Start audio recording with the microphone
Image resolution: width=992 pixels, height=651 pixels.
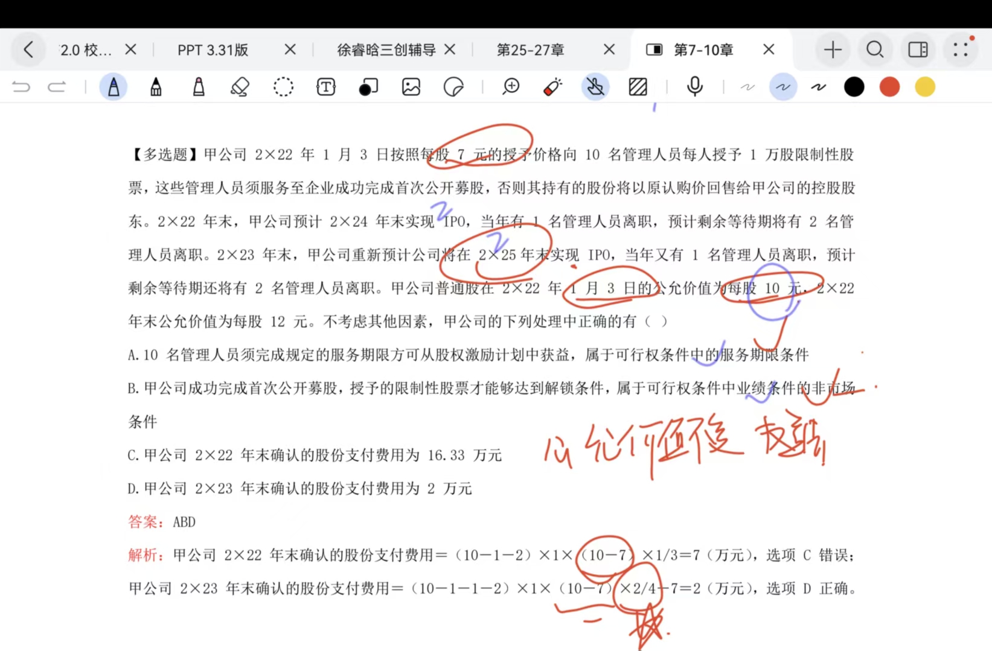click(x=695, y=87)
